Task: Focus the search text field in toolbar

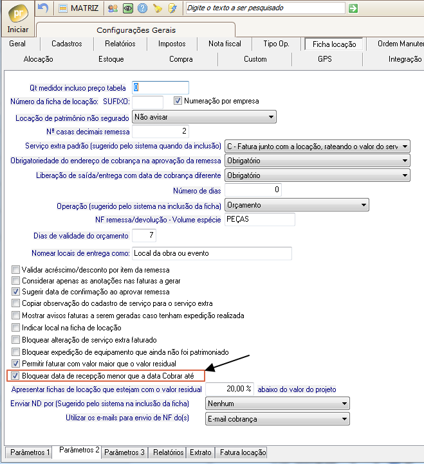Action: pyautogui.click(x=265, y=8)
